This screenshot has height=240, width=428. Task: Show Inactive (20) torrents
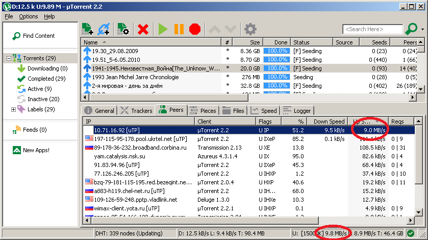(x=43, y=99)
